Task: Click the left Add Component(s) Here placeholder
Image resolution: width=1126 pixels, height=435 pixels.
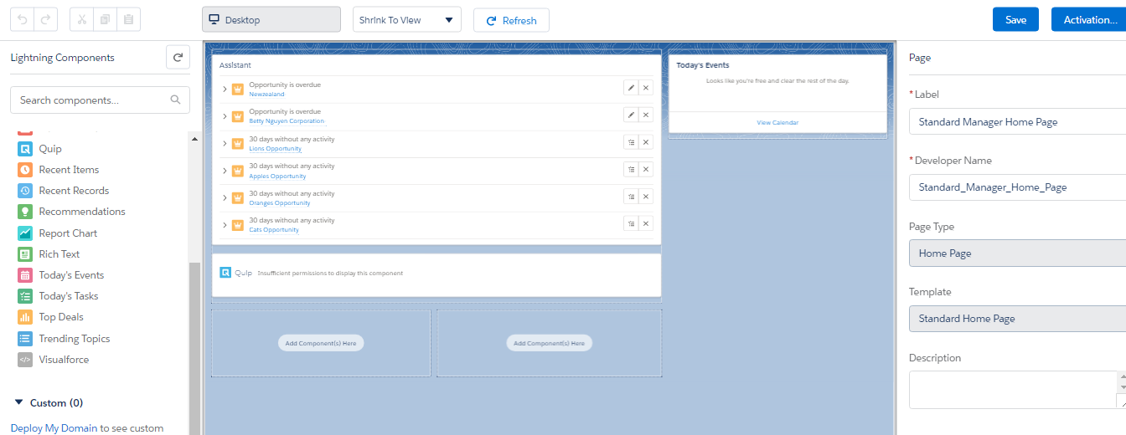Action: coord(321,343)
